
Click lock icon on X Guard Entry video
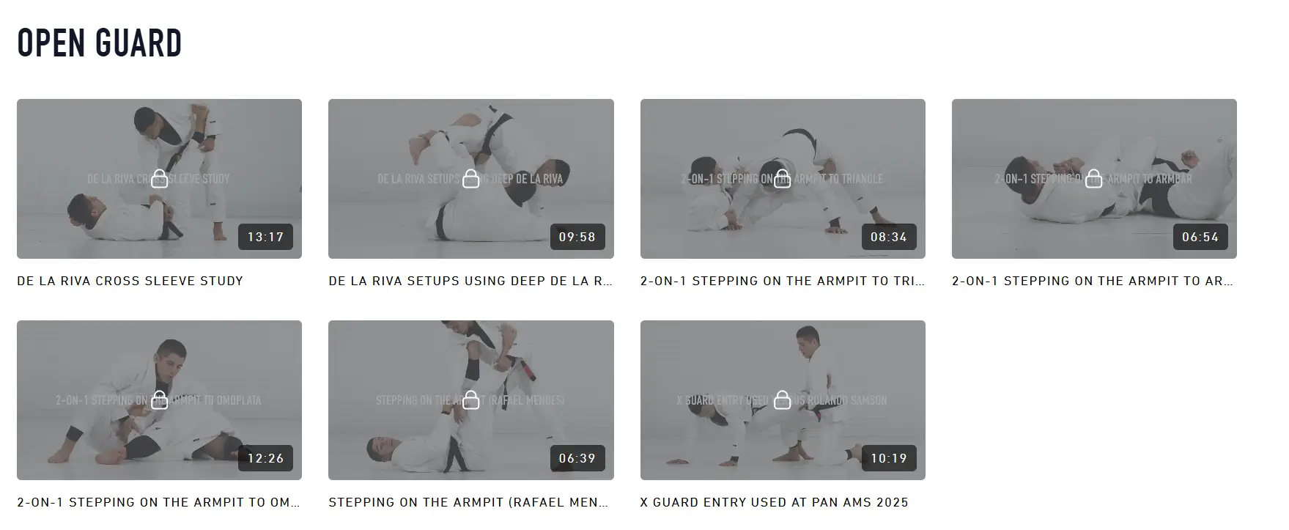click(783, 400)
